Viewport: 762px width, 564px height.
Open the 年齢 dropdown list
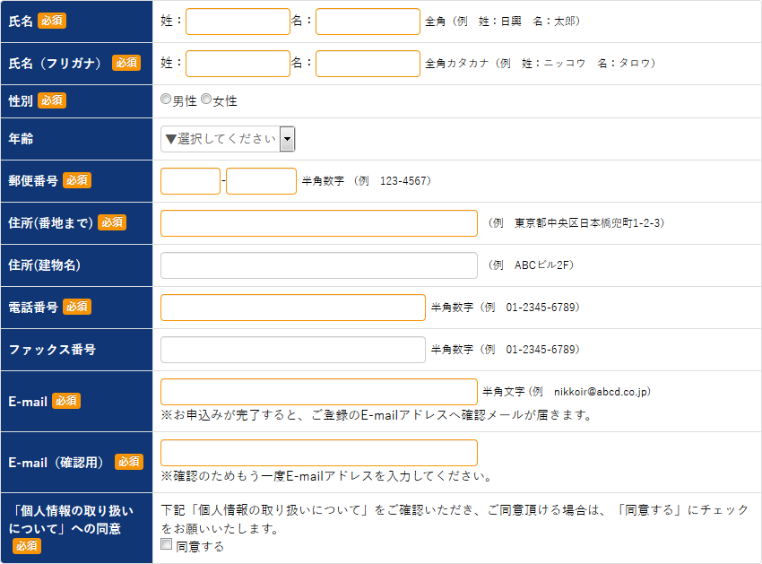point(228,139)
